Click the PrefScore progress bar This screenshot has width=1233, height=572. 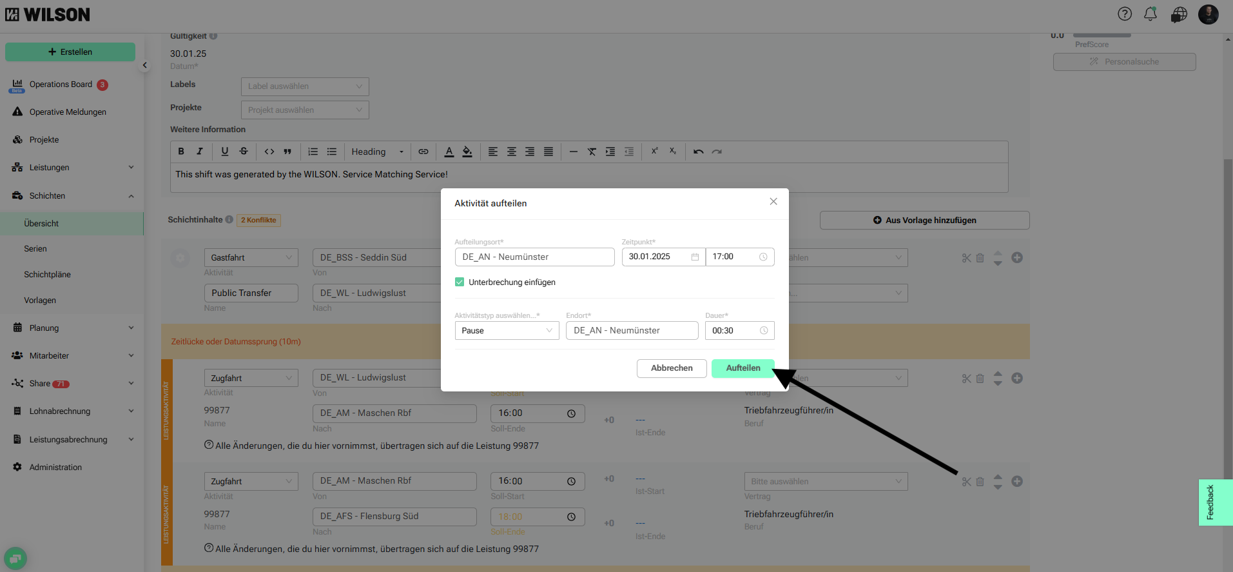pyautogui.click(x=1102, y=35)
